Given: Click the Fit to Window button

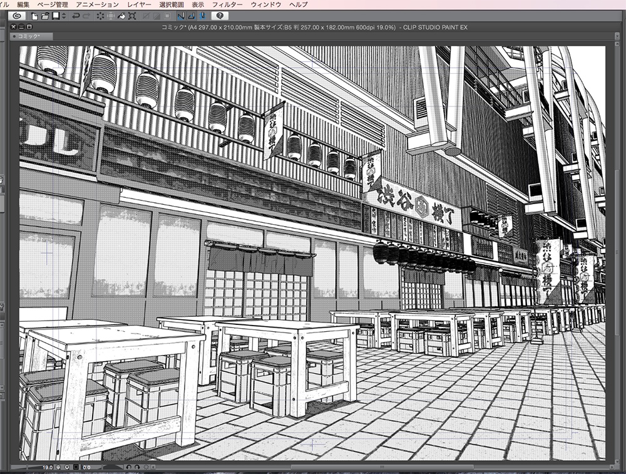Looking at the screenshot, I should [x=75, y=468].
